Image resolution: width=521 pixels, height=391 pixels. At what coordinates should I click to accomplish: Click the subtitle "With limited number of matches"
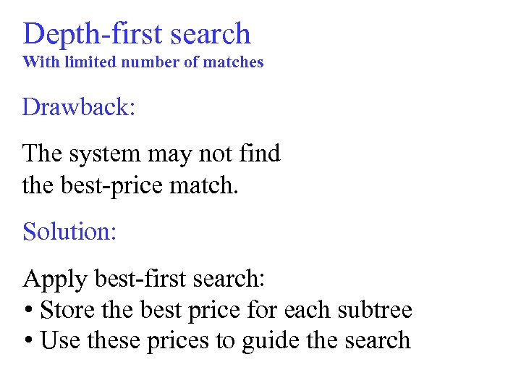coord(143,62)
